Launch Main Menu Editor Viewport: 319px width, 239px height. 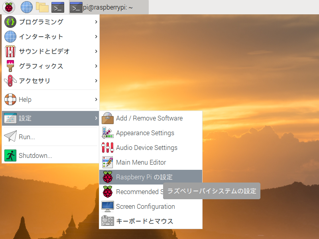151,162
